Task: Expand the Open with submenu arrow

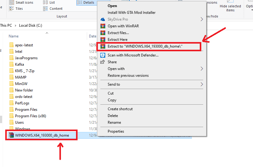Action: [x=202, y=69]
